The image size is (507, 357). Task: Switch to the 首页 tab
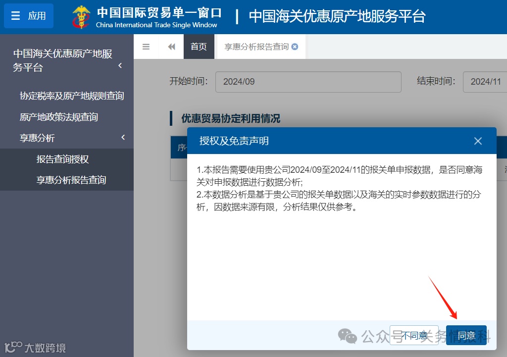click(x=199, y=47)
